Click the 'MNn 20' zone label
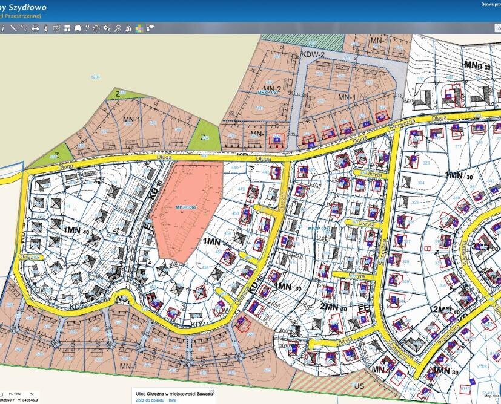 477,66
